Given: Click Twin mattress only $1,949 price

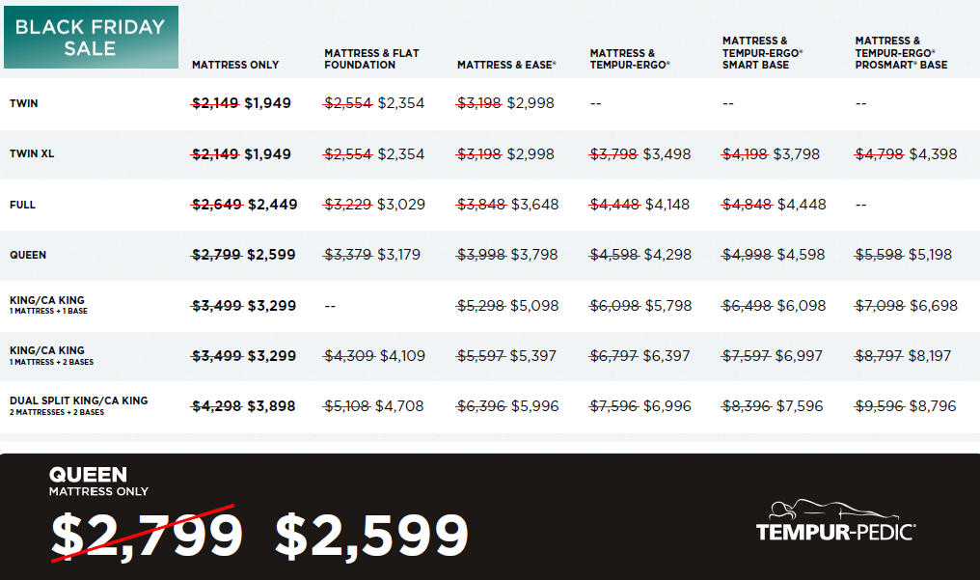Looking at the screenshot, I should pos(267,103).
